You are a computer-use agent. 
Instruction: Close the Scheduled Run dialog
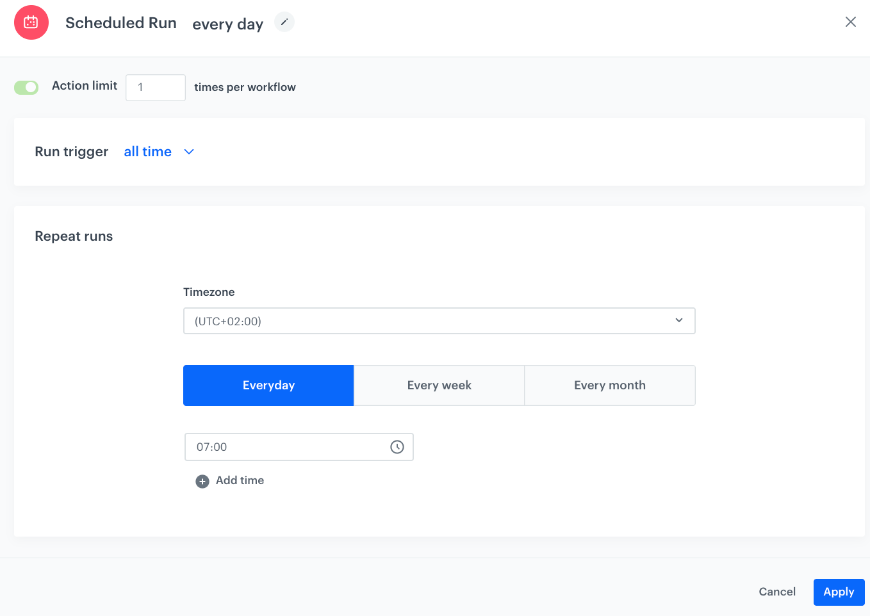(850, 22)
